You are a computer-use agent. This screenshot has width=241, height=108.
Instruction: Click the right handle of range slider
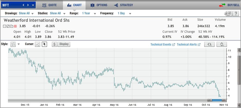224,100
